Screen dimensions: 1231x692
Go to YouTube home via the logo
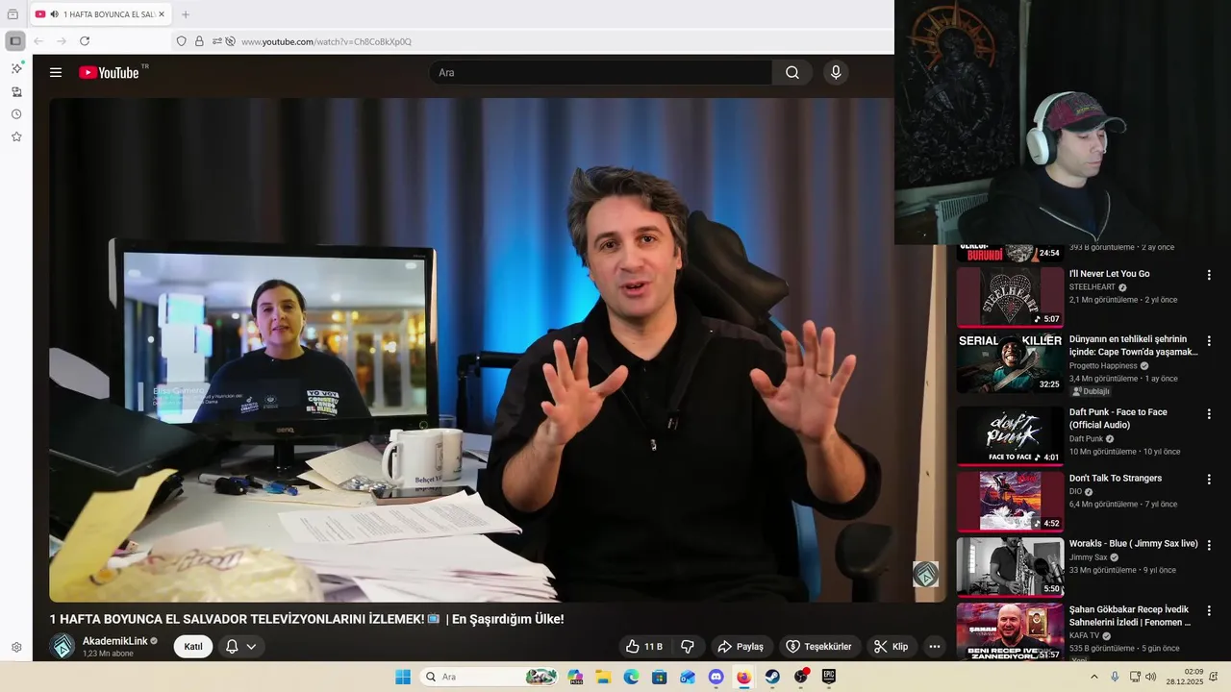(109, 72)
